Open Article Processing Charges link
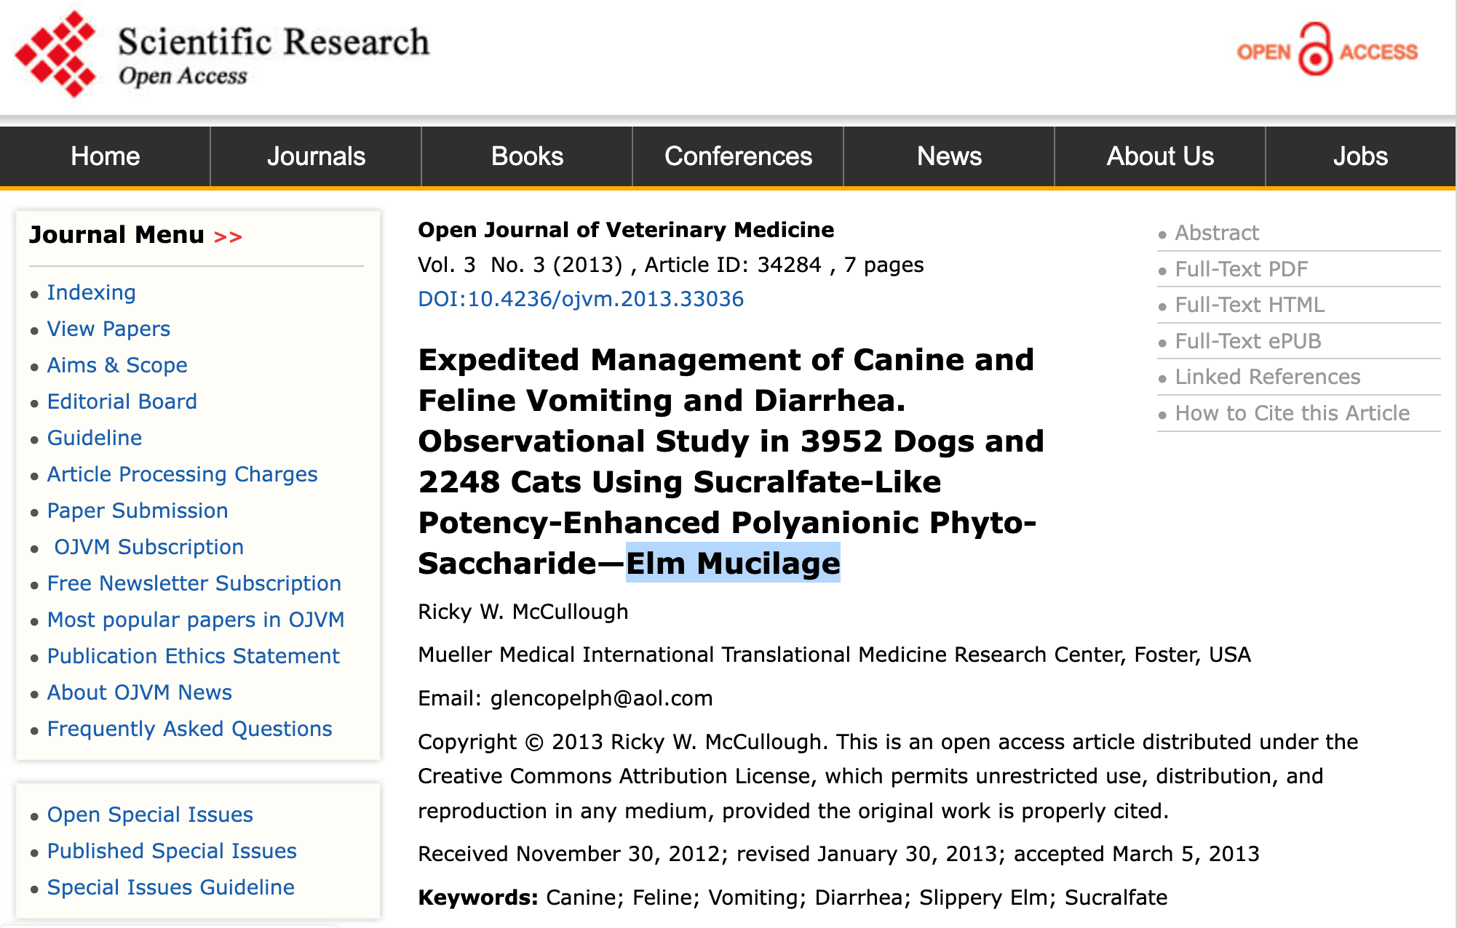 click(182, 474)
